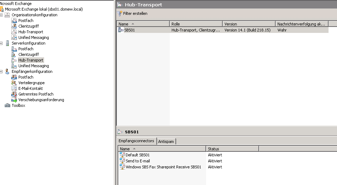Click the Hub-Transport icon under Organisationskonfiguration
Screen dimensions: 337x185
click(x=14, y=32)
